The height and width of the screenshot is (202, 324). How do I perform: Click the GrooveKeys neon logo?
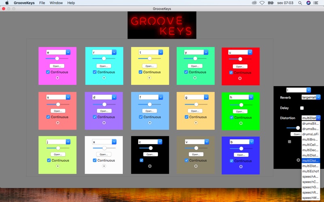[x=162, y=25]
